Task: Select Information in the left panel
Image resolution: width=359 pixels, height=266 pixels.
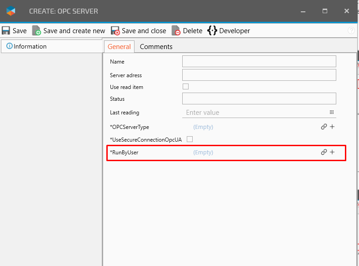Action: coord(30,46)
